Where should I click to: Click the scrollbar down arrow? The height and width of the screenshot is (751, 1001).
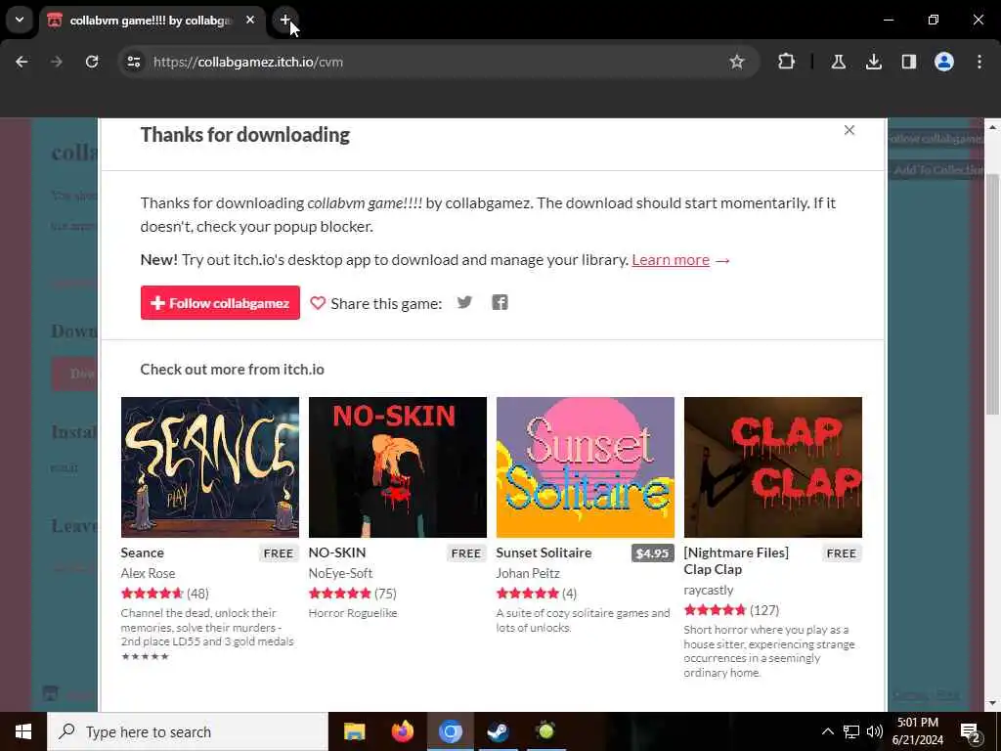coord(992,703)
